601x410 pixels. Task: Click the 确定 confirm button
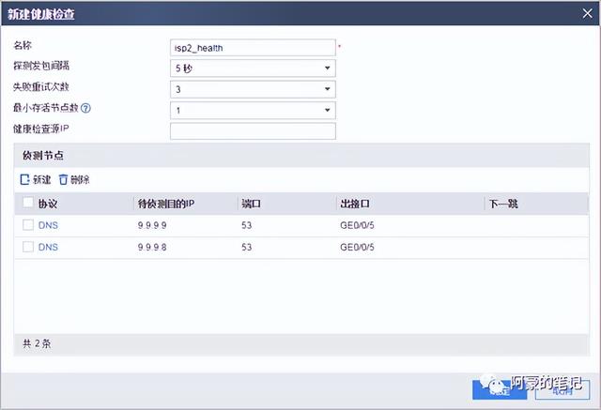[500, 390]
